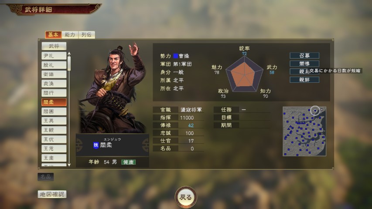
Task: Click the blue 曹操 faction color square
Action: tap(176, 56)
